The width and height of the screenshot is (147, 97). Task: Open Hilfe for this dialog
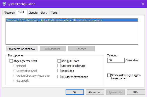tap(136, 92)
